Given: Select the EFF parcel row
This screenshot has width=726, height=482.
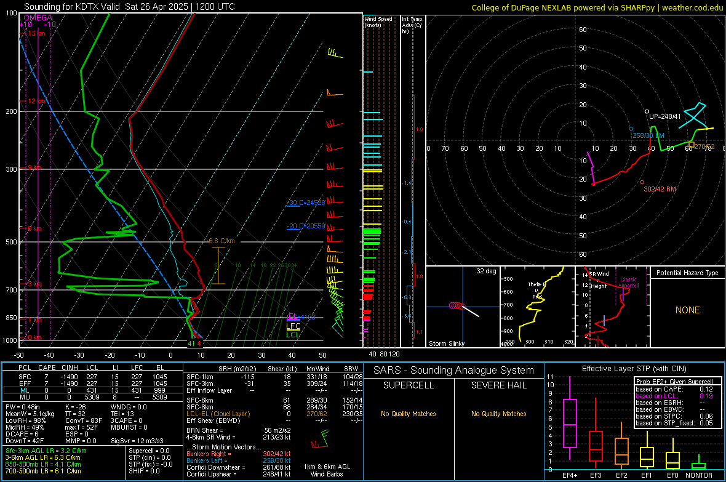Looking at the screenshot, I should [x=93, y=384].
